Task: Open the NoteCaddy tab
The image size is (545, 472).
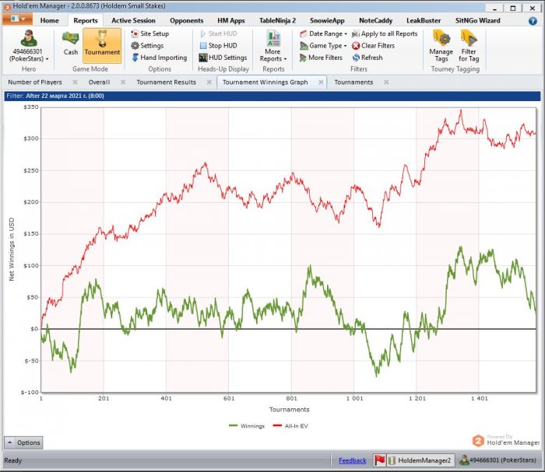Action: click(375, 20)
